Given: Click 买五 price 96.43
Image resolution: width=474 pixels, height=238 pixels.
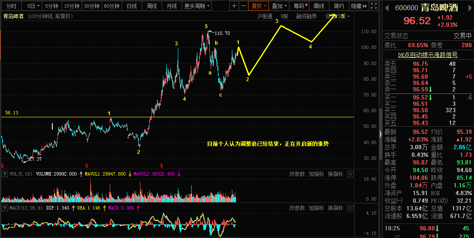Looking at the screenshot, I should click(420, 123).
